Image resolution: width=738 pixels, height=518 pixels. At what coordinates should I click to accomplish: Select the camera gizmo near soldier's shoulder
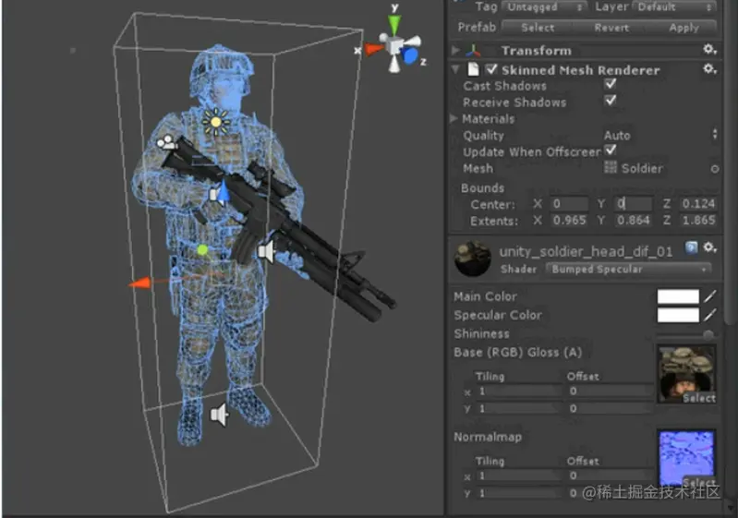[x=166, y=142]
